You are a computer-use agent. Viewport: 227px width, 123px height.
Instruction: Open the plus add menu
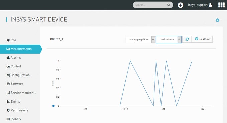(180, 5)
